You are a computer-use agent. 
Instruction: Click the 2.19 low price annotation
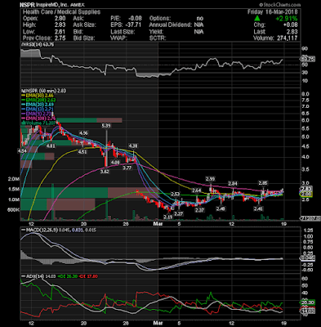coord(168,217)
